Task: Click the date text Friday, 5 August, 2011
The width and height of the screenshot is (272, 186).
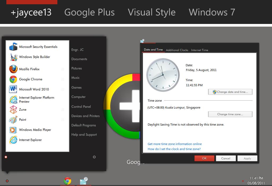Action: (201, 70)
